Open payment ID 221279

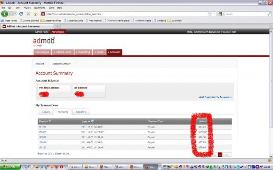point(42,127)
